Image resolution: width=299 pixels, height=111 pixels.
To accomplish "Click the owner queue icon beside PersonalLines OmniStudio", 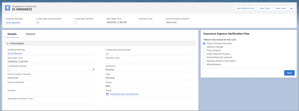I will 107,94.
